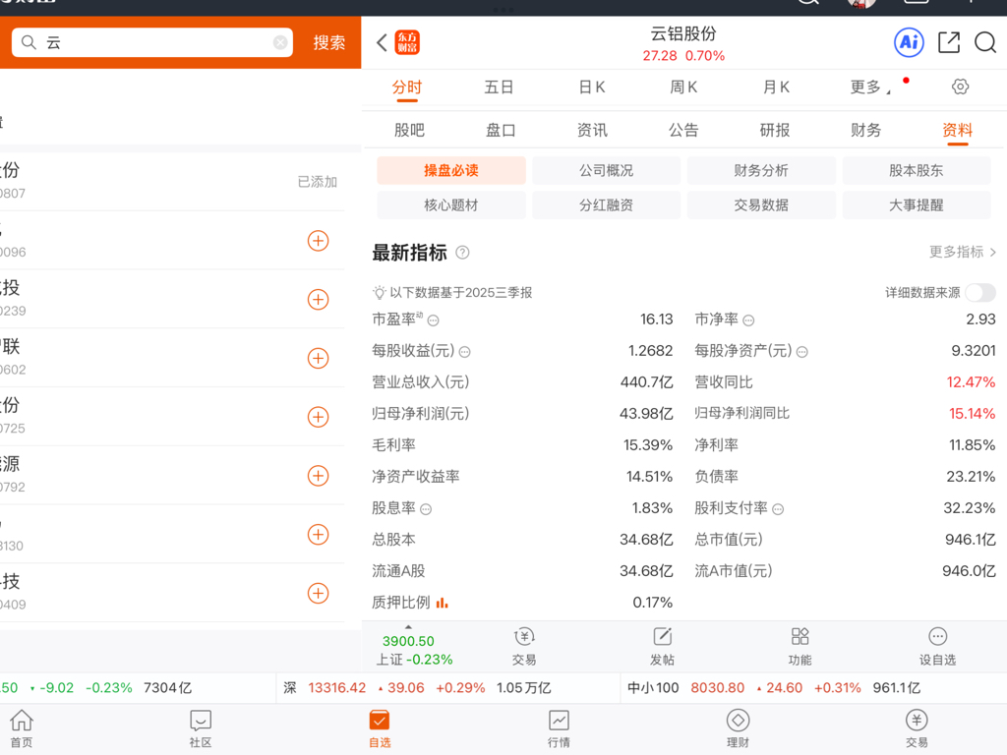Add stock ending 0602 to watchlist

pos(318,358)
